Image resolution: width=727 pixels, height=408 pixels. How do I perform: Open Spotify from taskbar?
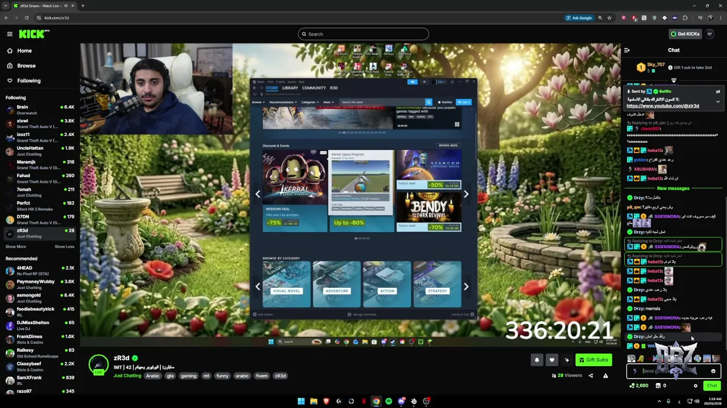point(388,401)
